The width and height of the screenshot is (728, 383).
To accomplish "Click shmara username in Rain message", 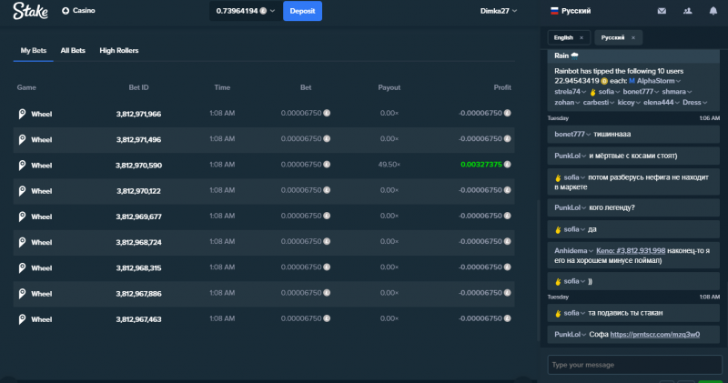I will tap(673, 92).
